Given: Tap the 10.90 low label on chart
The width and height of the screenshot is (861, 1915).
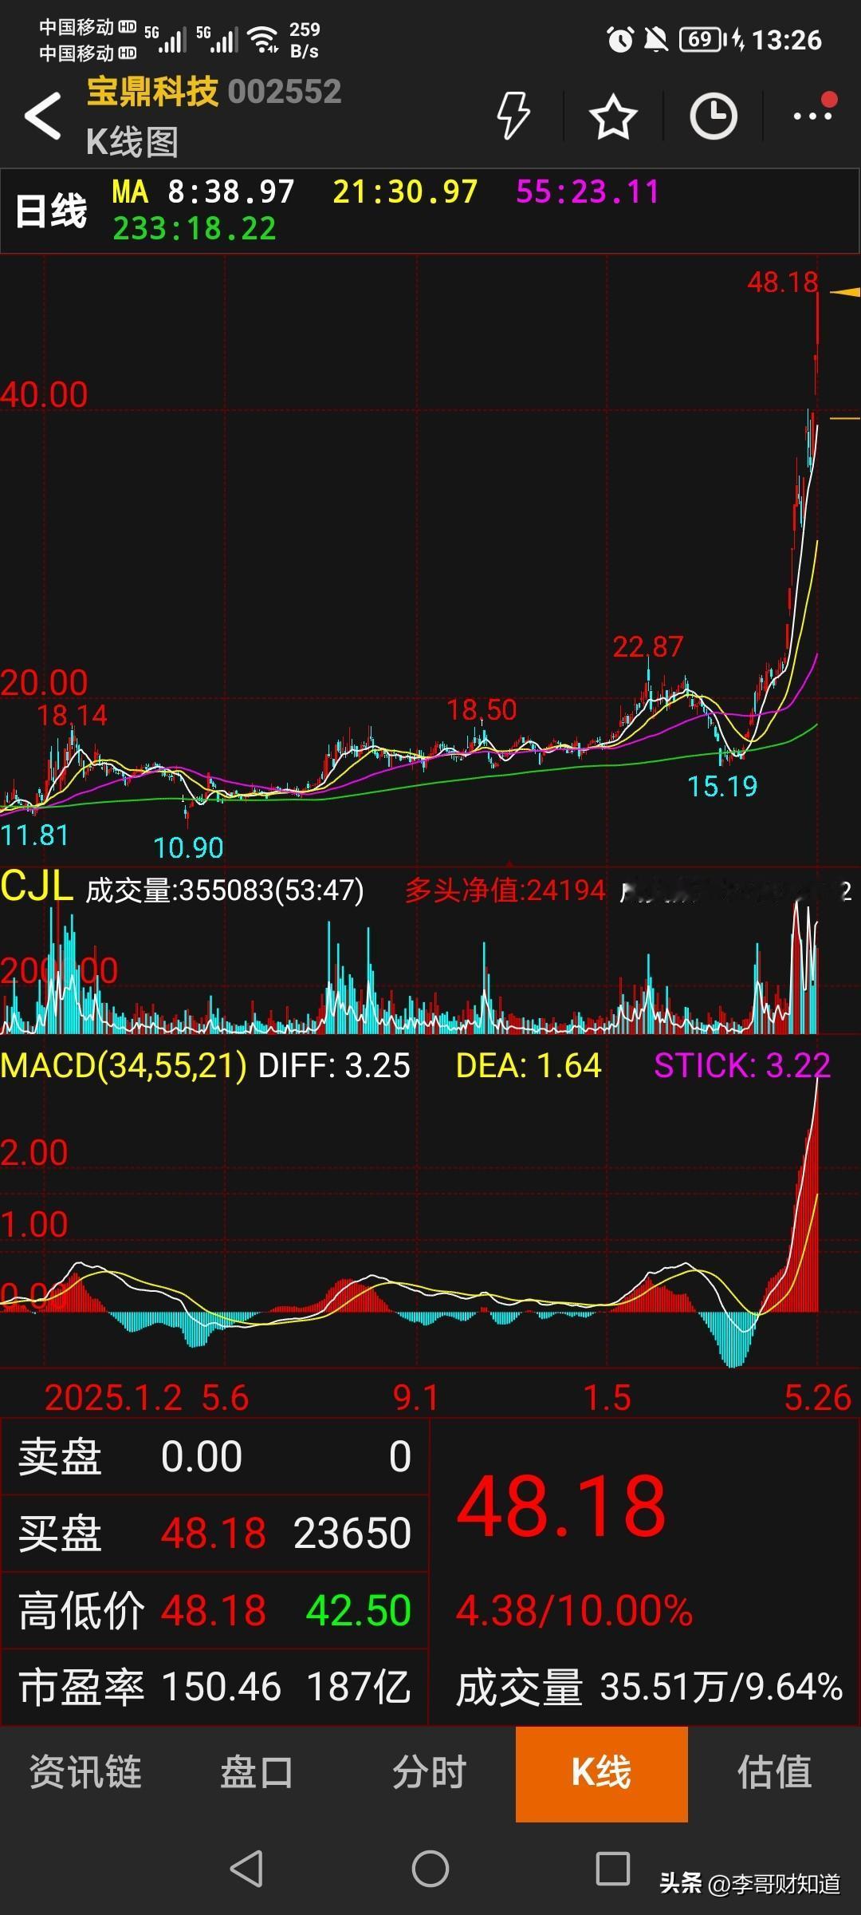Looking at the screenshot, I should pyautogui.click(x=188, y=847).
